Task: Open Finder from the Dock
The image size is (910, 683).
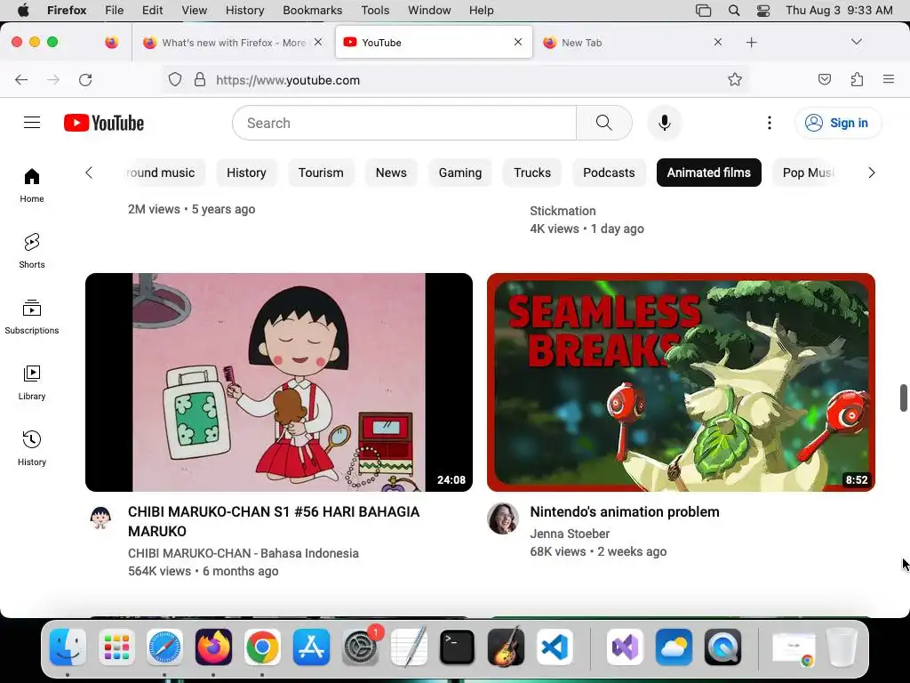Action: (x=68, y=647)
